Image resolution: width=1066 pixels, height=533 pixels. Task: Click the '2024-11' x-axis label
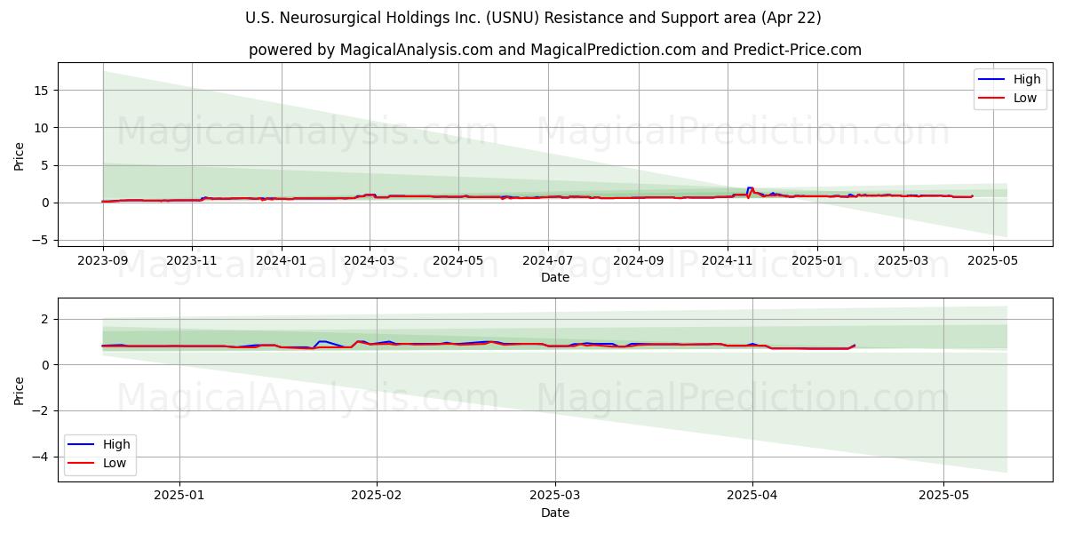pyautogui.click(x=728, y=260)
